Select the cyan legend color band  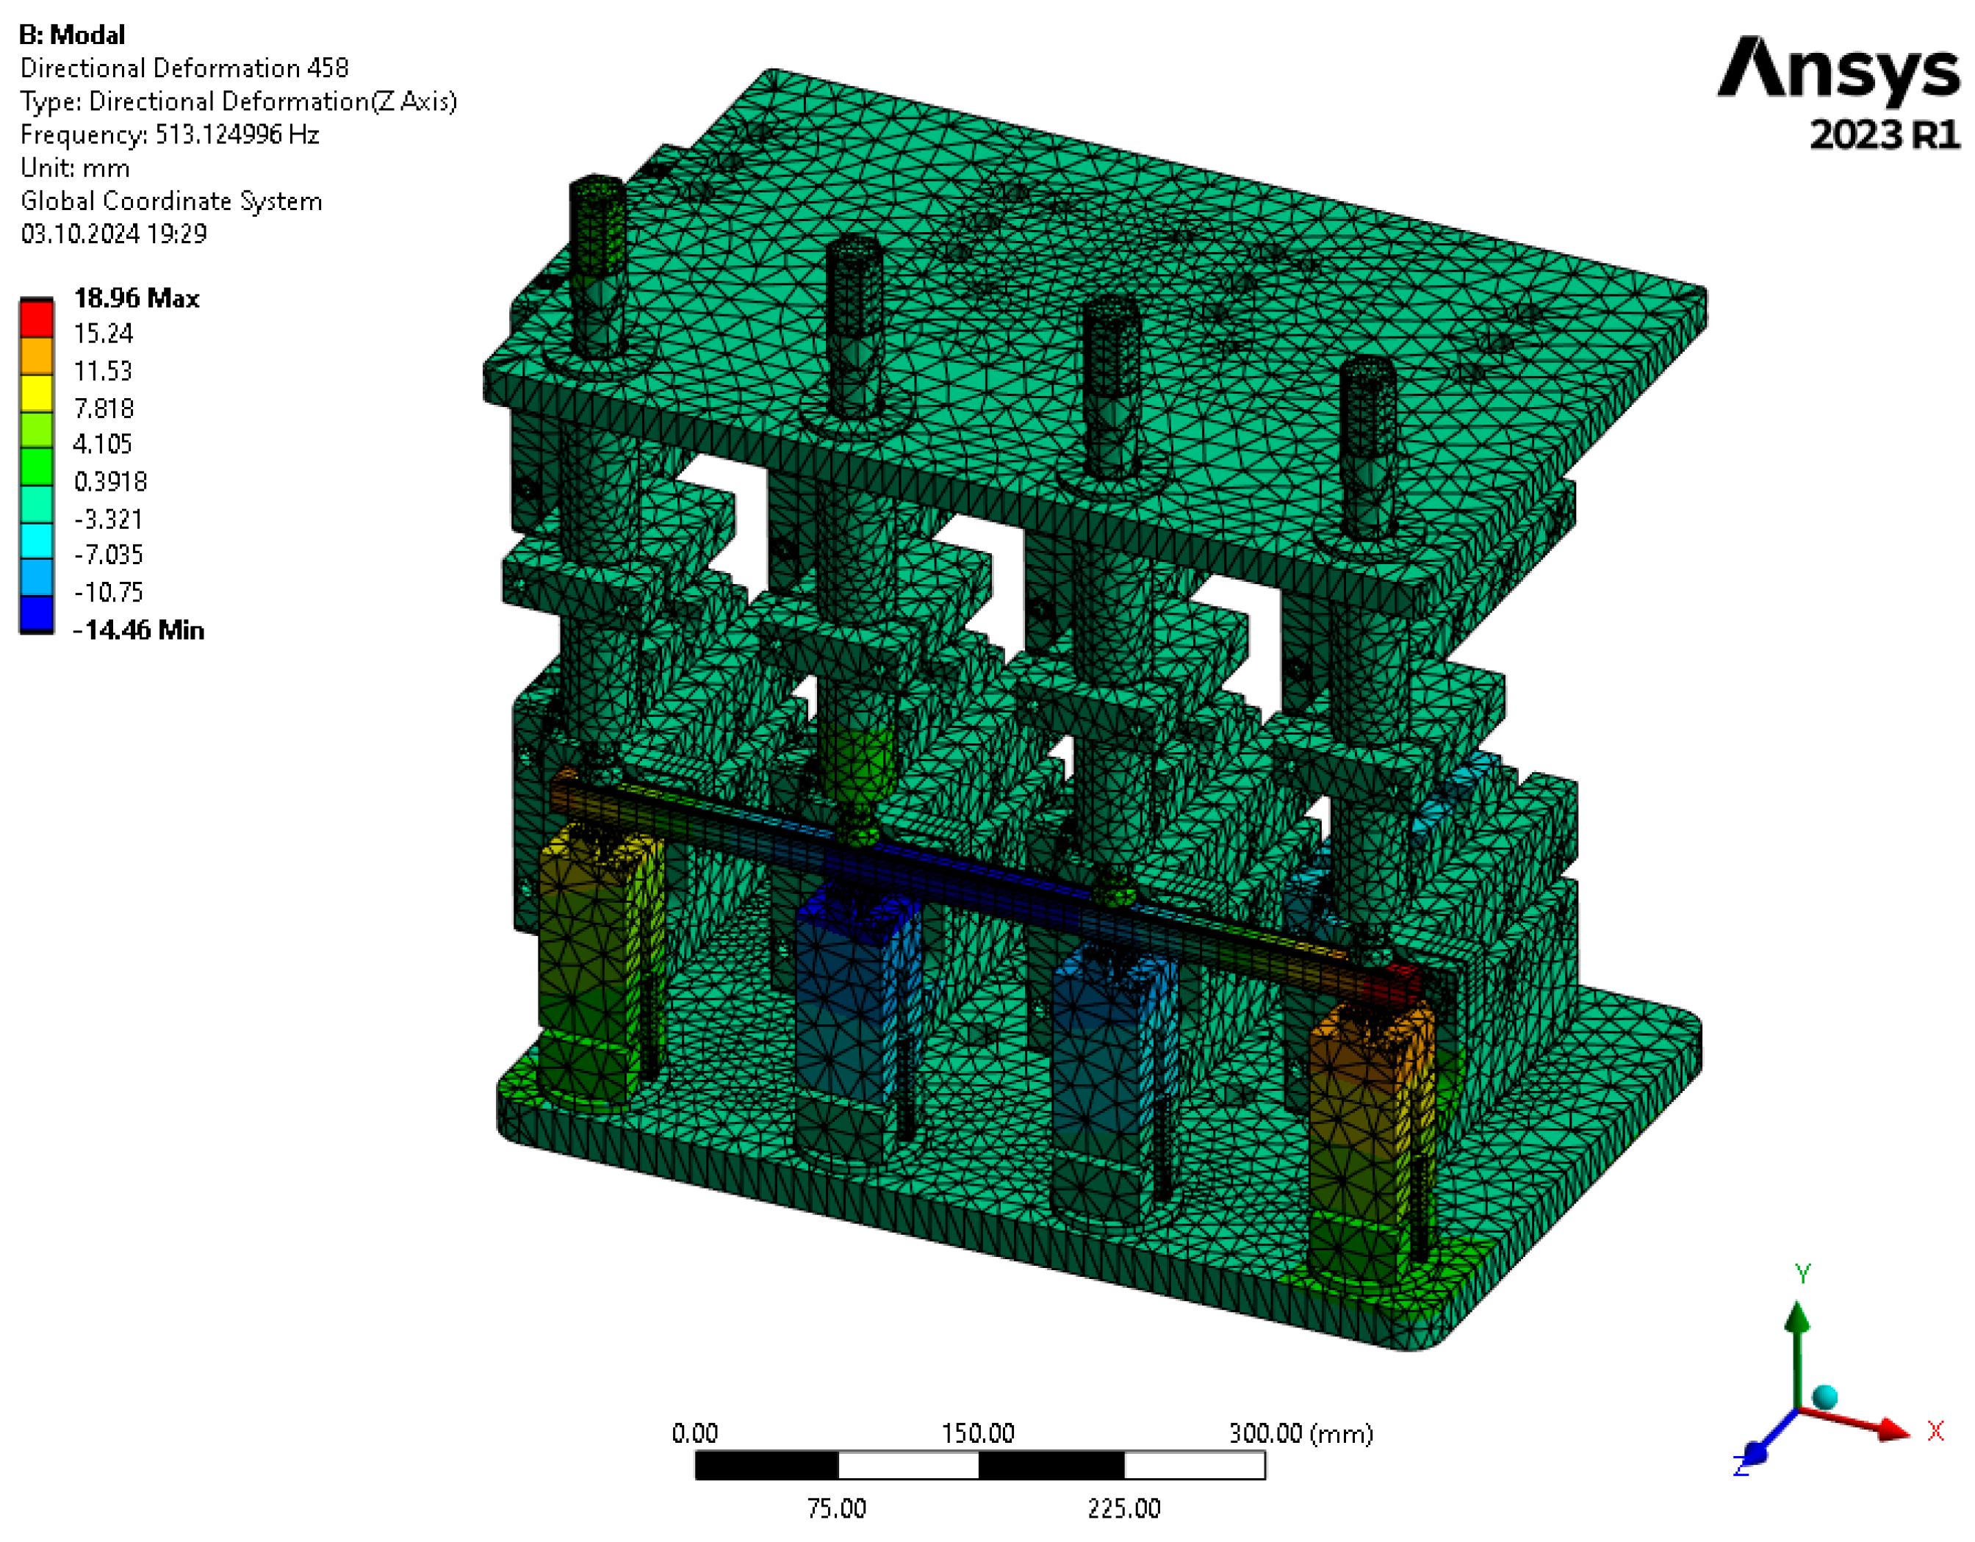[37, 540]
